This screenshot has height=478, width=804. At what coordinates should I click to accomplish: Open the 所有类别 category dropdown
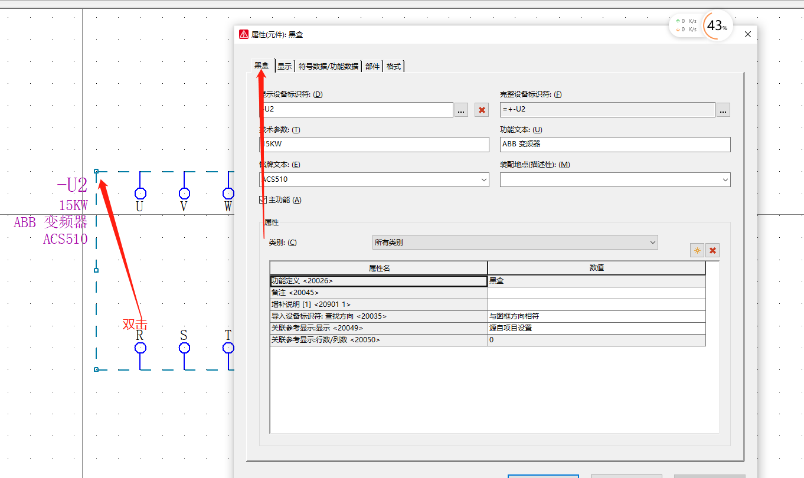pos(652,242)
